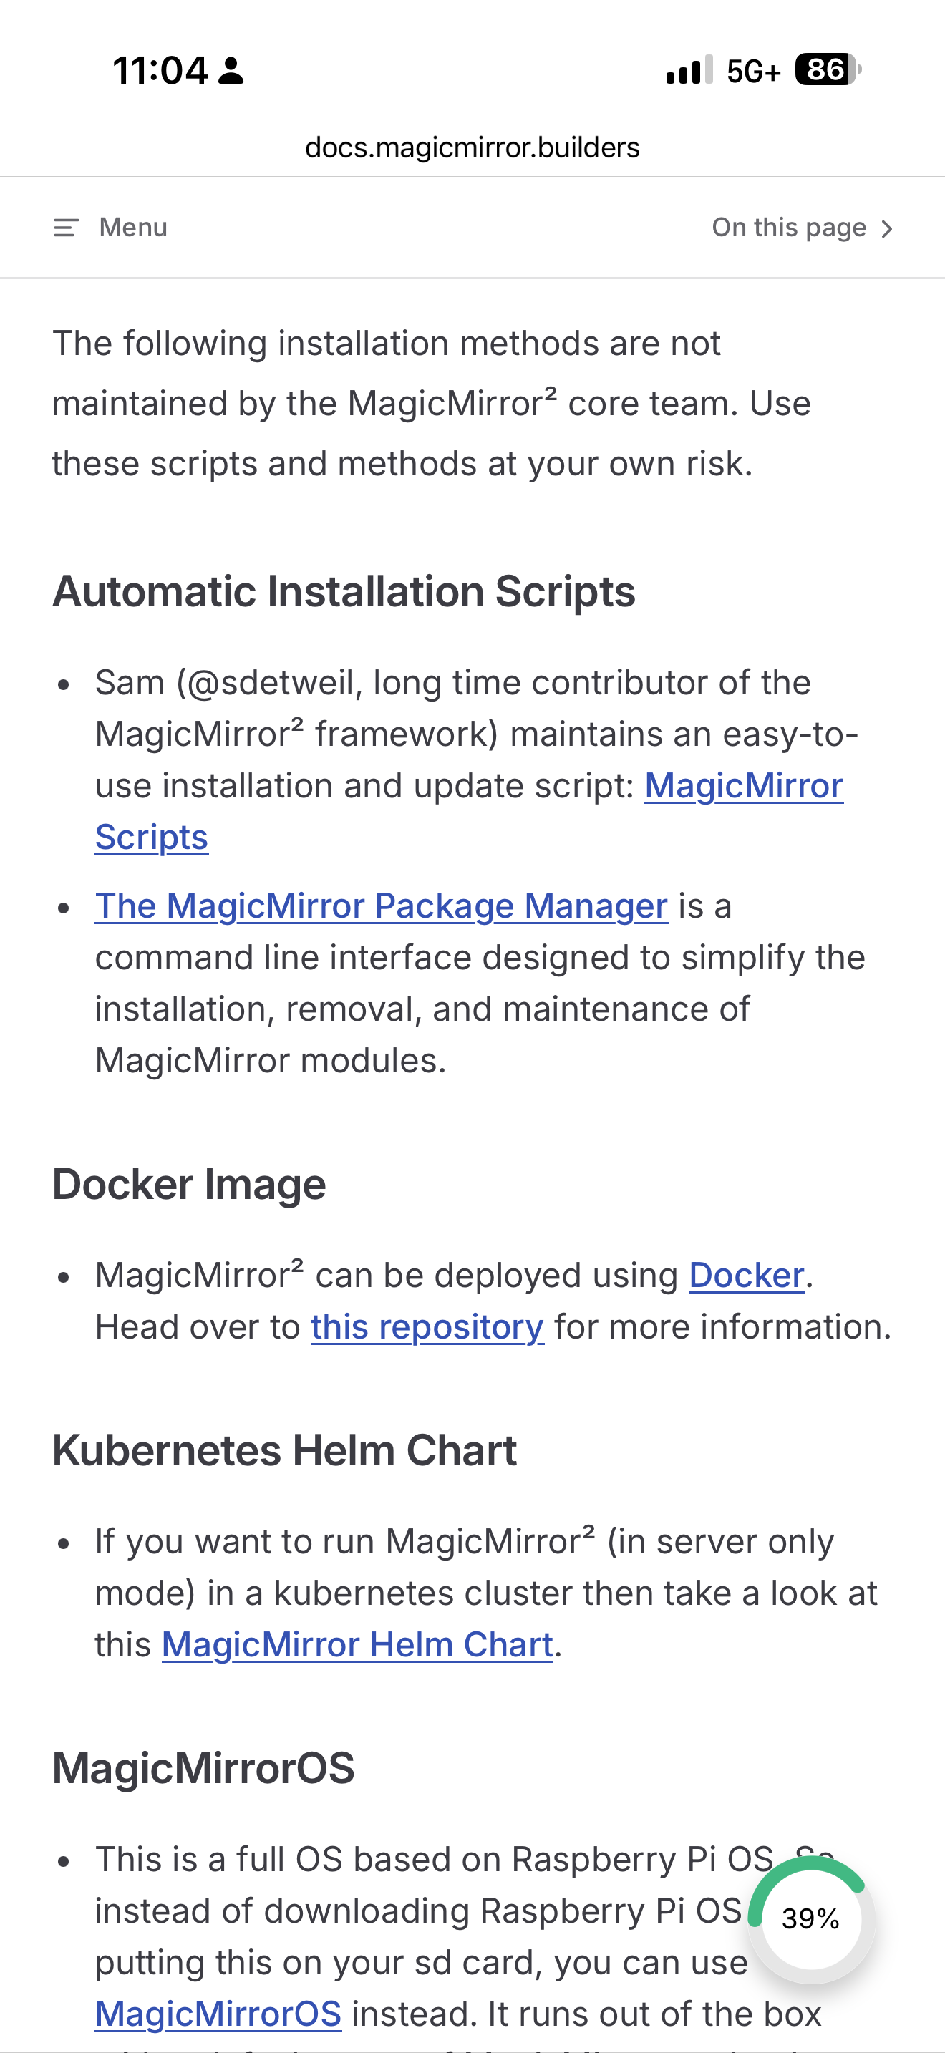This screenshot has height=2053, width=945.
Task: Open the hamburger Menu icon
Action: tap(65, 228)
